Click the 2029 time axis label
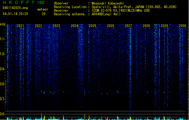Screen dimensions: 189x120 pyautogui.click(x=164, y=26)
